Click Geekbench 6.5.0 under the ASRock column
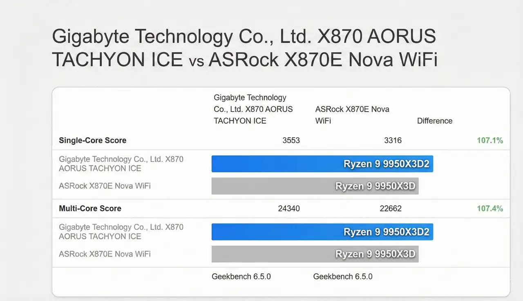The width and height of the screenshot is (523, 301). [343, 276]
